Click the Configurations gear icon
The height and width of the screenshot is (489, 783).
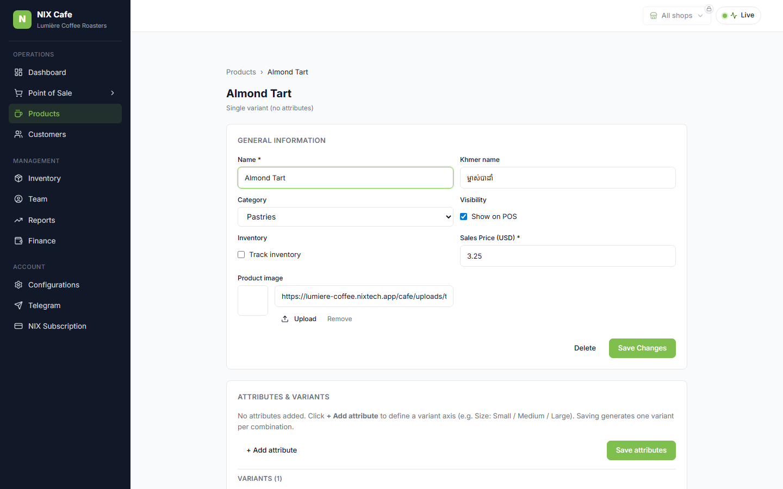click(18, 285)
